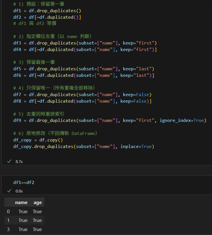212x235 pixels.
Task: Click the name cell True in row 1
Action: click(x=23, y=220)
